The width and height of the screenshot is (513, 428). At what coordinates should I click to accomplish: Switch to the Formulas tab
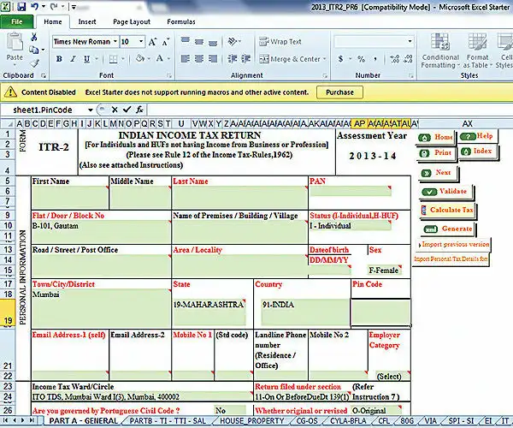coord(181,22)
